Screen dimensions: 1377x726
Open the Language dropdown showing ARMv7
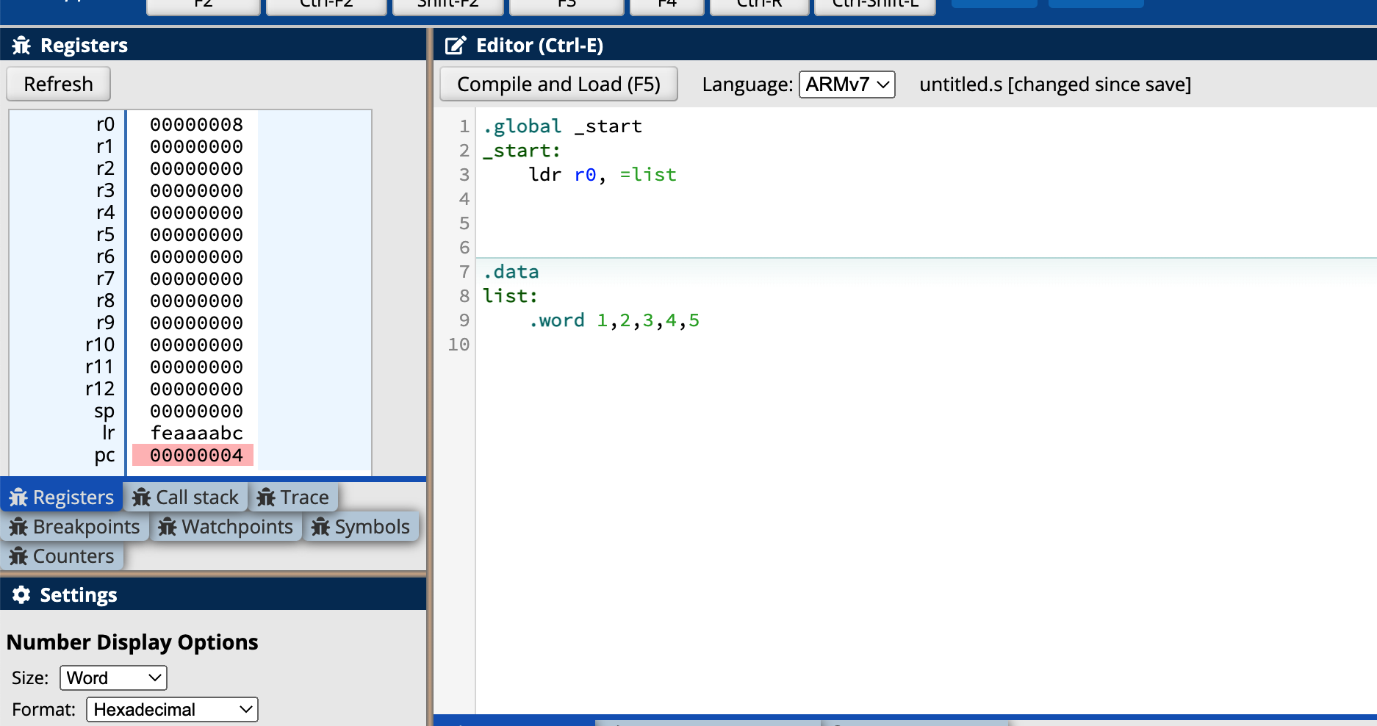[846, 85]
